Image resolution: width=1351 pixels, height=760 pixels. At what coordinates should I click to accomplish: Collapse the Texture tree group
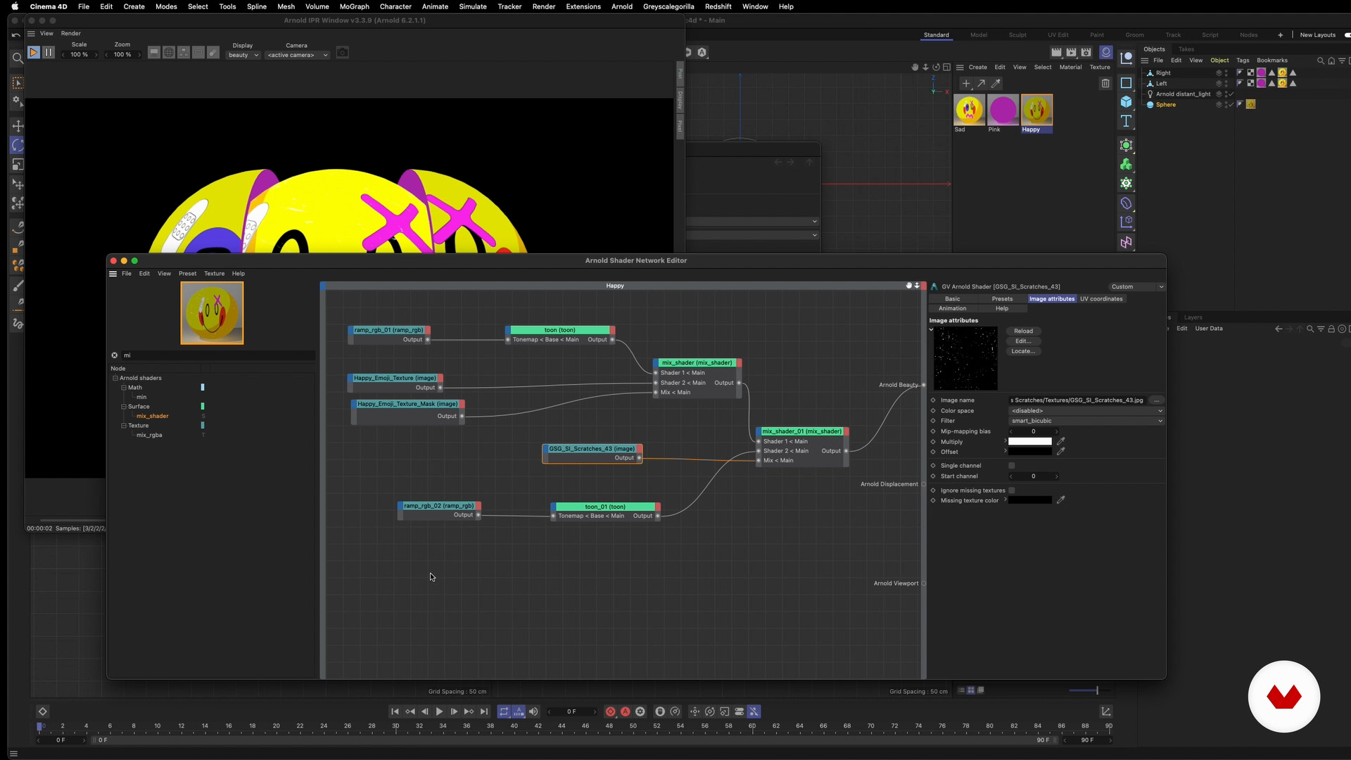point(124,426)
